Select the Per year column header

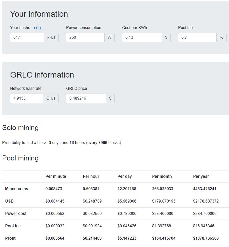[201, 176]
